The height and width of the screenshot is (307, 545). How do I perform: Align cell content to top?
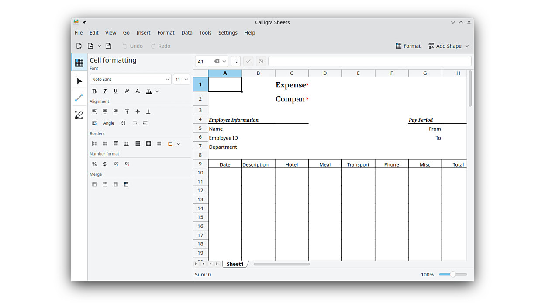(x=127, y=112)
